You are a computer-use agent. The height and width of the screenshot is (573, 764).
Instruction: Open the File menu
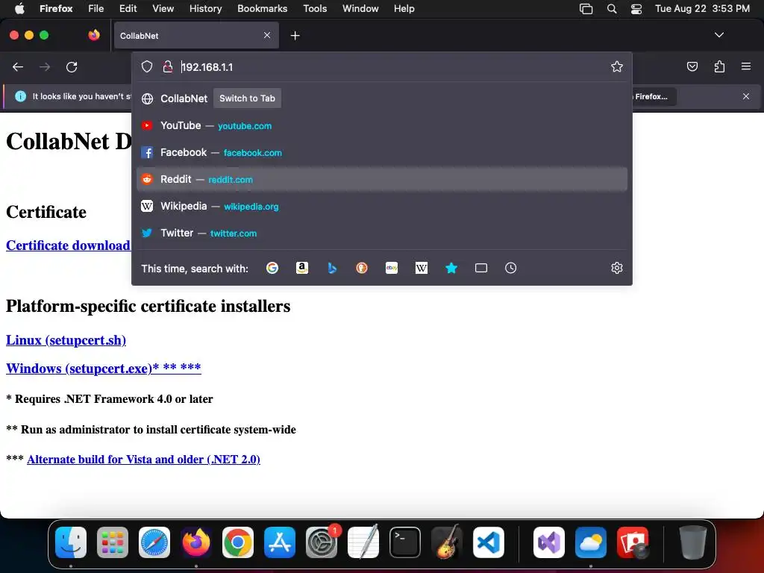point(95,9)
